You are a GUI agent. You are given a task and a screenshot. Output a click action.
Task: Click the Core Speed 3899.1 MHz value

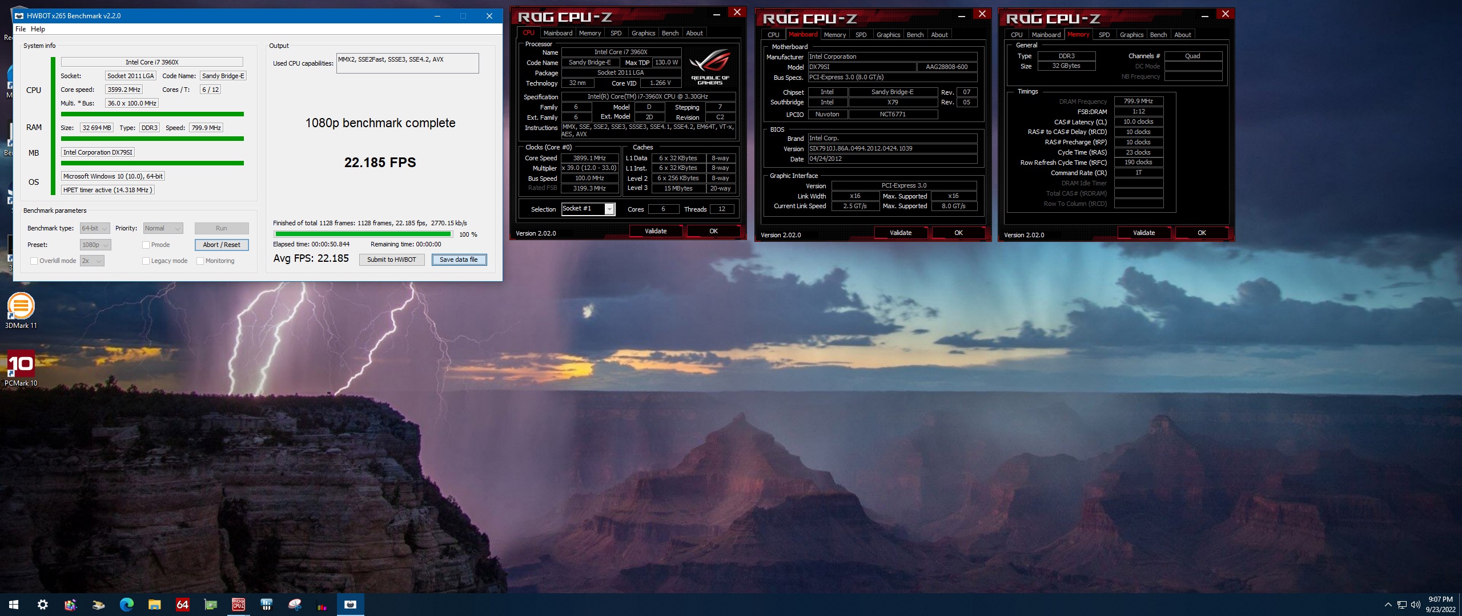click(x=589, y=158)
